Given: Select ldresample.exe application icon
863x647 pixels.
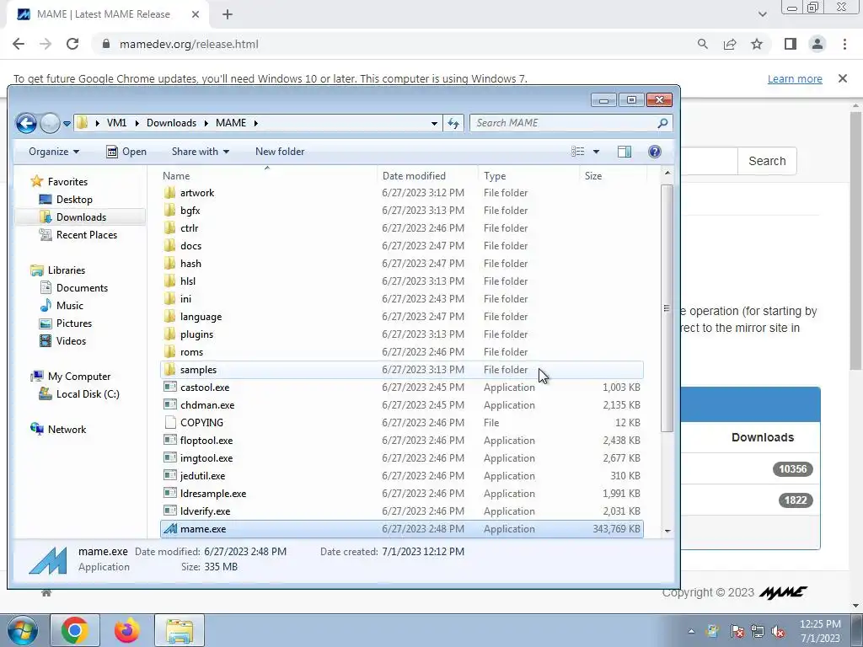Looking at the screenshot, I should pyautogui.click(x=170, y=494).
